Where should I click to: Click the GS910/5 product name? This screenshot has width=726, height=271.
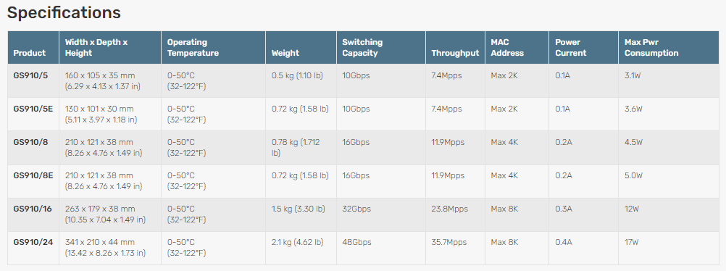pos(30,75)
